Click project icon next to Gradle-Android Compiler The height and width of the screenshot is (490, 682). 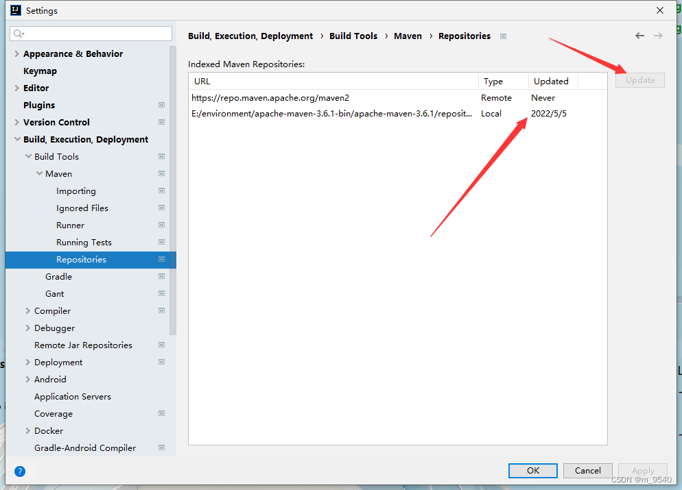(x=161, y=448)
